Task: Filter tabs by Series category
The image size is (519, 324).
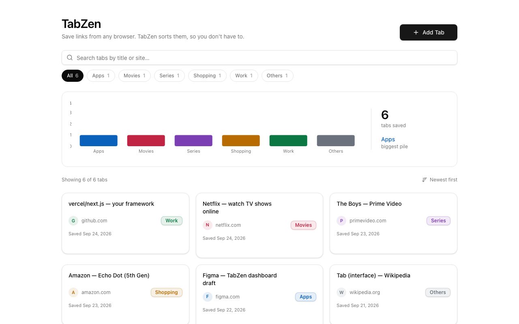Action: point(169,76)
